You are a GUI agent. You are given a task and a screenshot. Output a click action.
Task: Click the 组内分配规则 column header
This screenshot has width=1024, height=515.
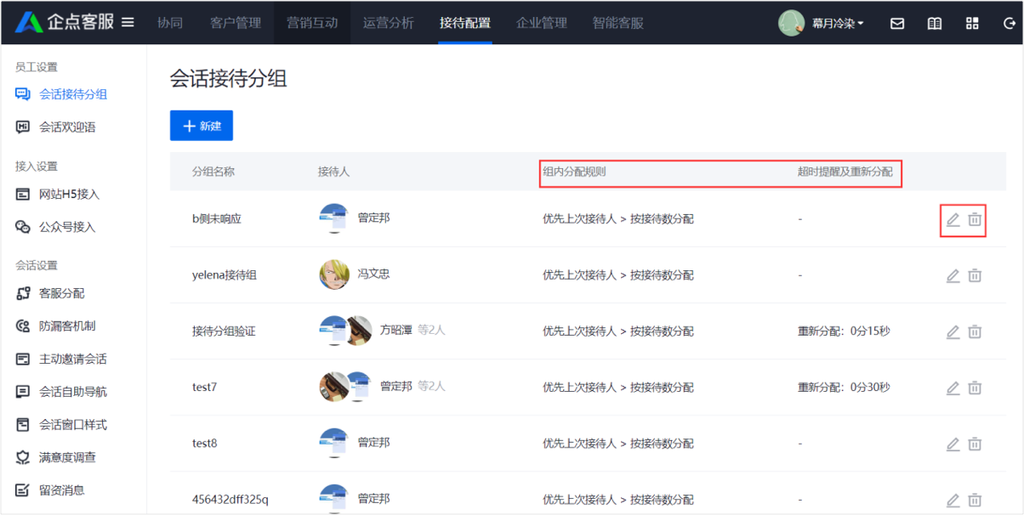(x=574, y=172)
